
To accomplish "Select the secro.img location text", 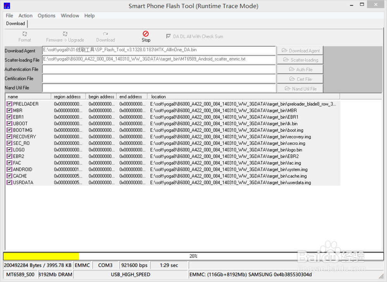I will pos(228,143).
